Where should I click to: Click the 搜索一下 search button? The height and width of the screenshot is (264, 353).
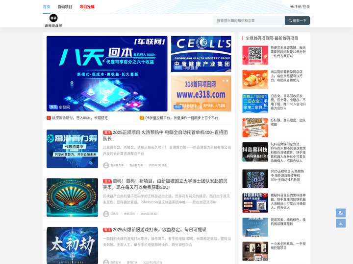298,21
